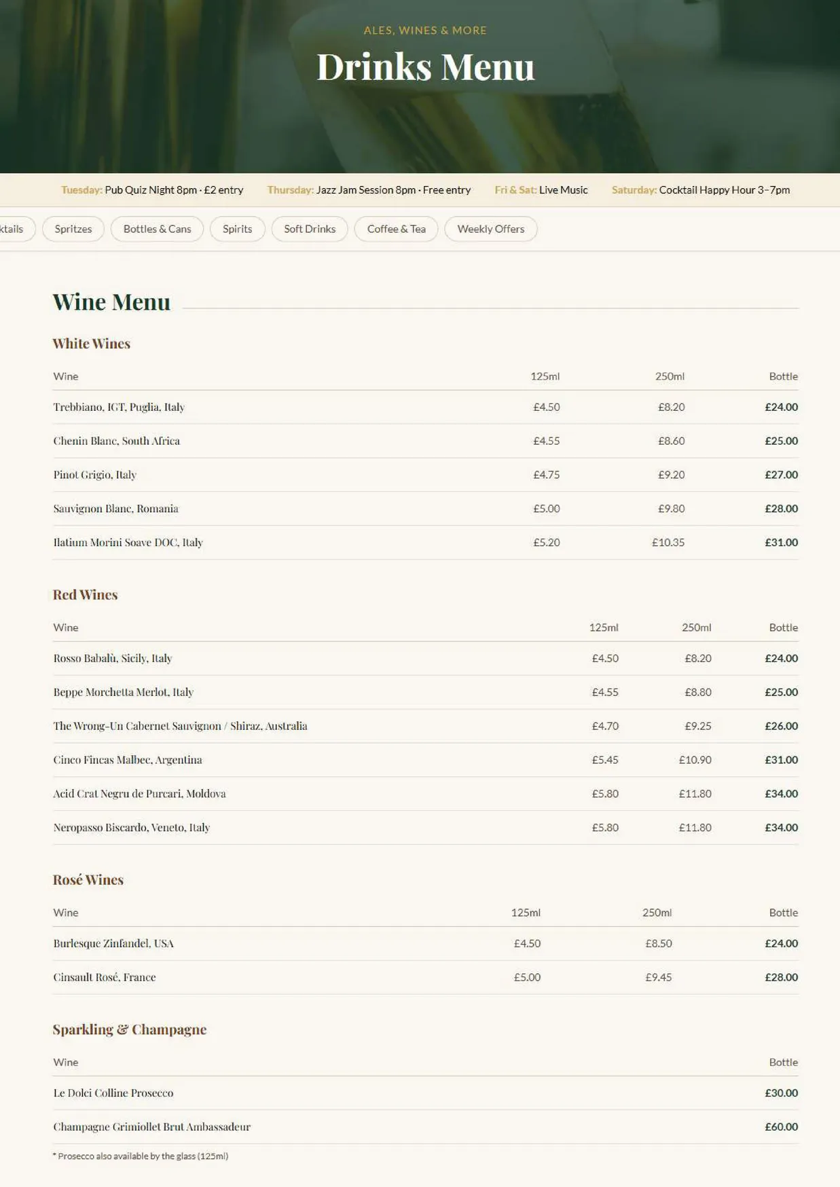The width and height of the screenshot is (840, 1187).
Task: Click the Red Wines subheading
Action: tap(86, 595)
